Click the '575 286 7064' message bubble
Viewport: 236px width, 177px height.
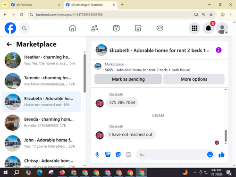coord(122,102)
